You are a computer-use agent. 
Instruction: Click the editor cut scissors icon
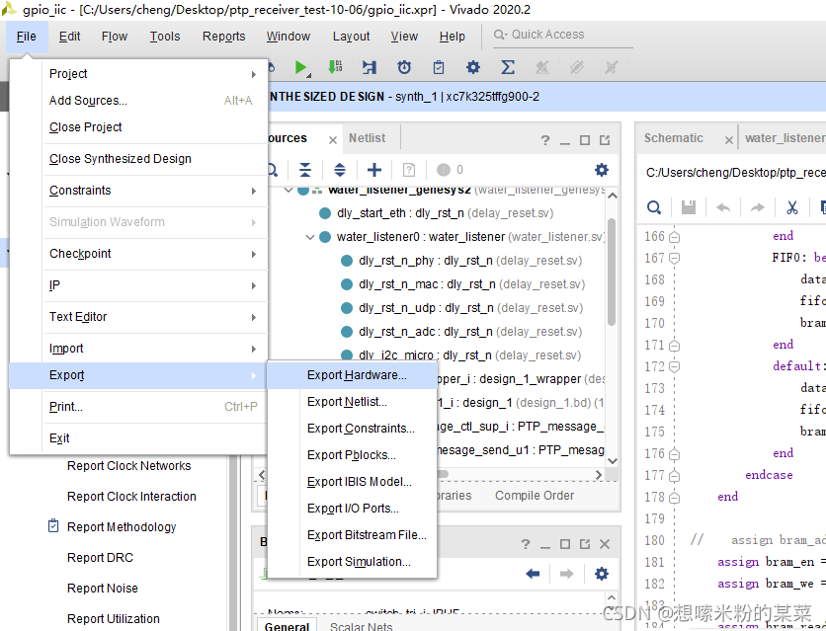tap(791, 207)
